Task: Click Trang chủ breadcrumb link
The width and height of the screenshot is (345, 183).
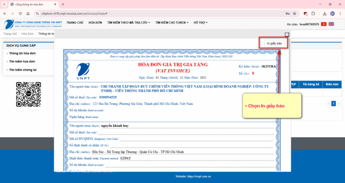Action: point(10,34)
